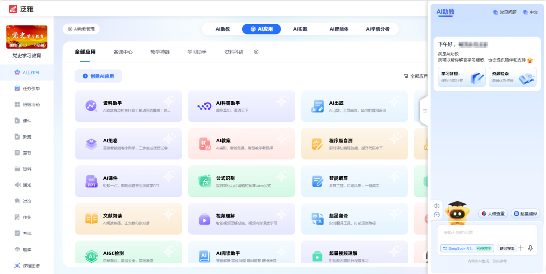Open the 常见问题 FAQ link
The width and height of the screenshot is (546, 274).
pyautogui.click(x=505, y=12)
